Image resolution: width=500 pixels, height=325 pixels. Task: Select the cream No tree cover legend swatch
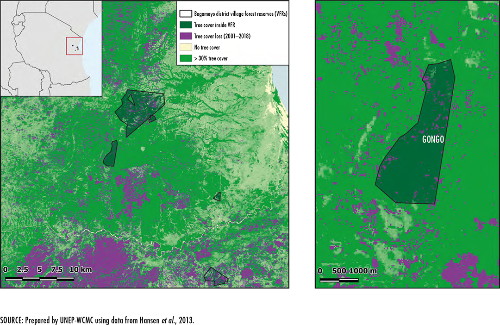186,48
